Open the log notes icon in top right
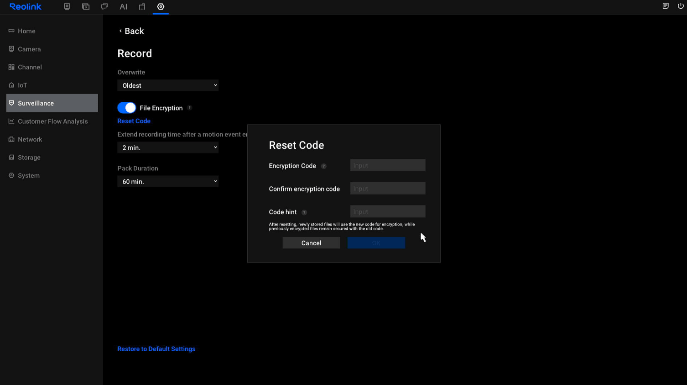This screenshot has height=385, width=687. coord(666,6)
